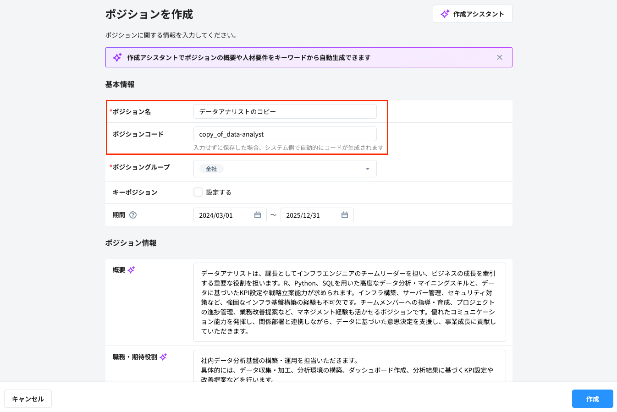The height and width of the screenshot is (412, 617).
Task: Click the ポジション名 input field
Action: point(285,111)
